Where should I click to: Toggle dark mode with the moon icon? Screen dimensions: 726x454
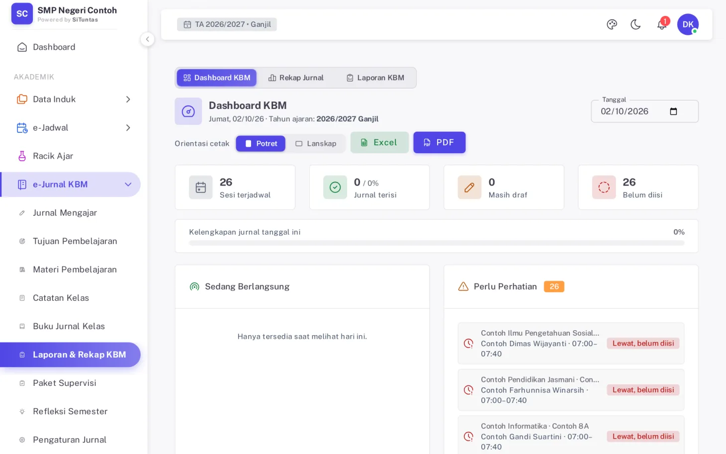pyautogui.click(x=635, y=24)
